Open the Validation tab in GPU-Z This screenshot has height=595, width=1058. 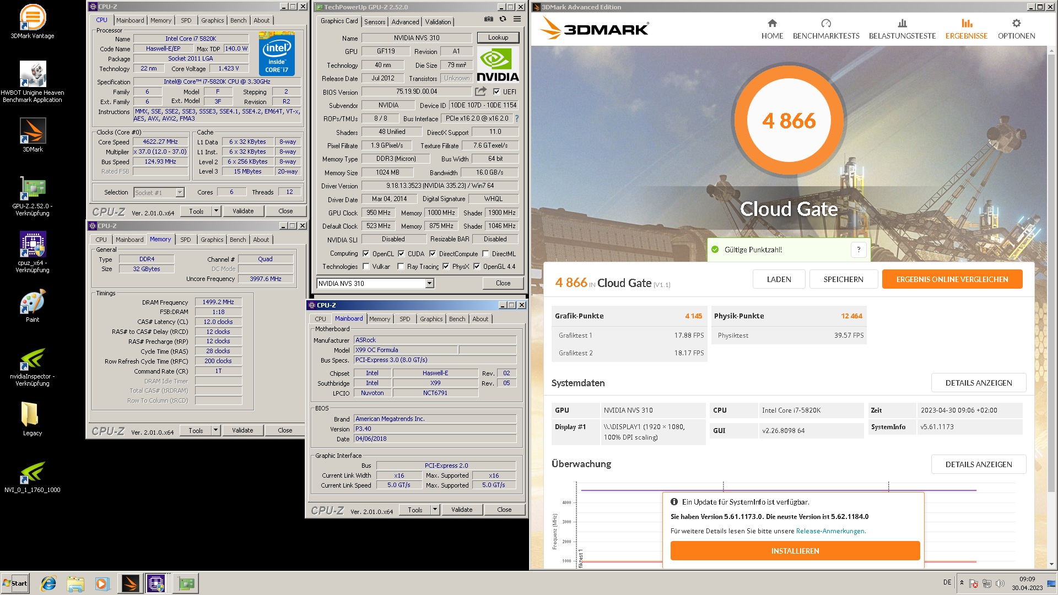click(438, 22)
